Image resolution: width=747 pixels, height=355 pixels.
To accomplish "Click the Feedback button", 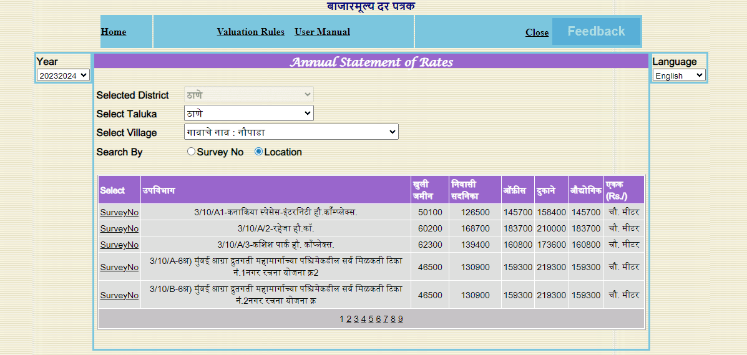I will [x=596, y=31].
